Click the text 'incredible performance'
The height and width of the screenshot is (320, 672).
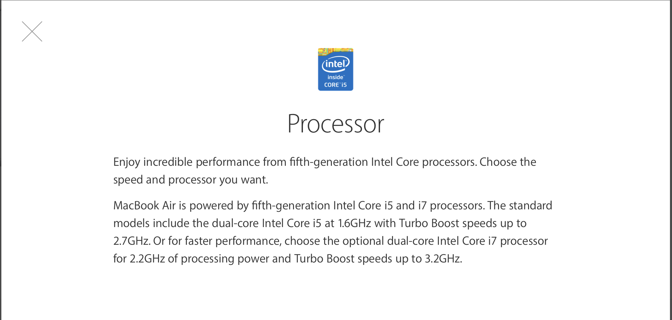pyautogui.click(x=202, y=162)
